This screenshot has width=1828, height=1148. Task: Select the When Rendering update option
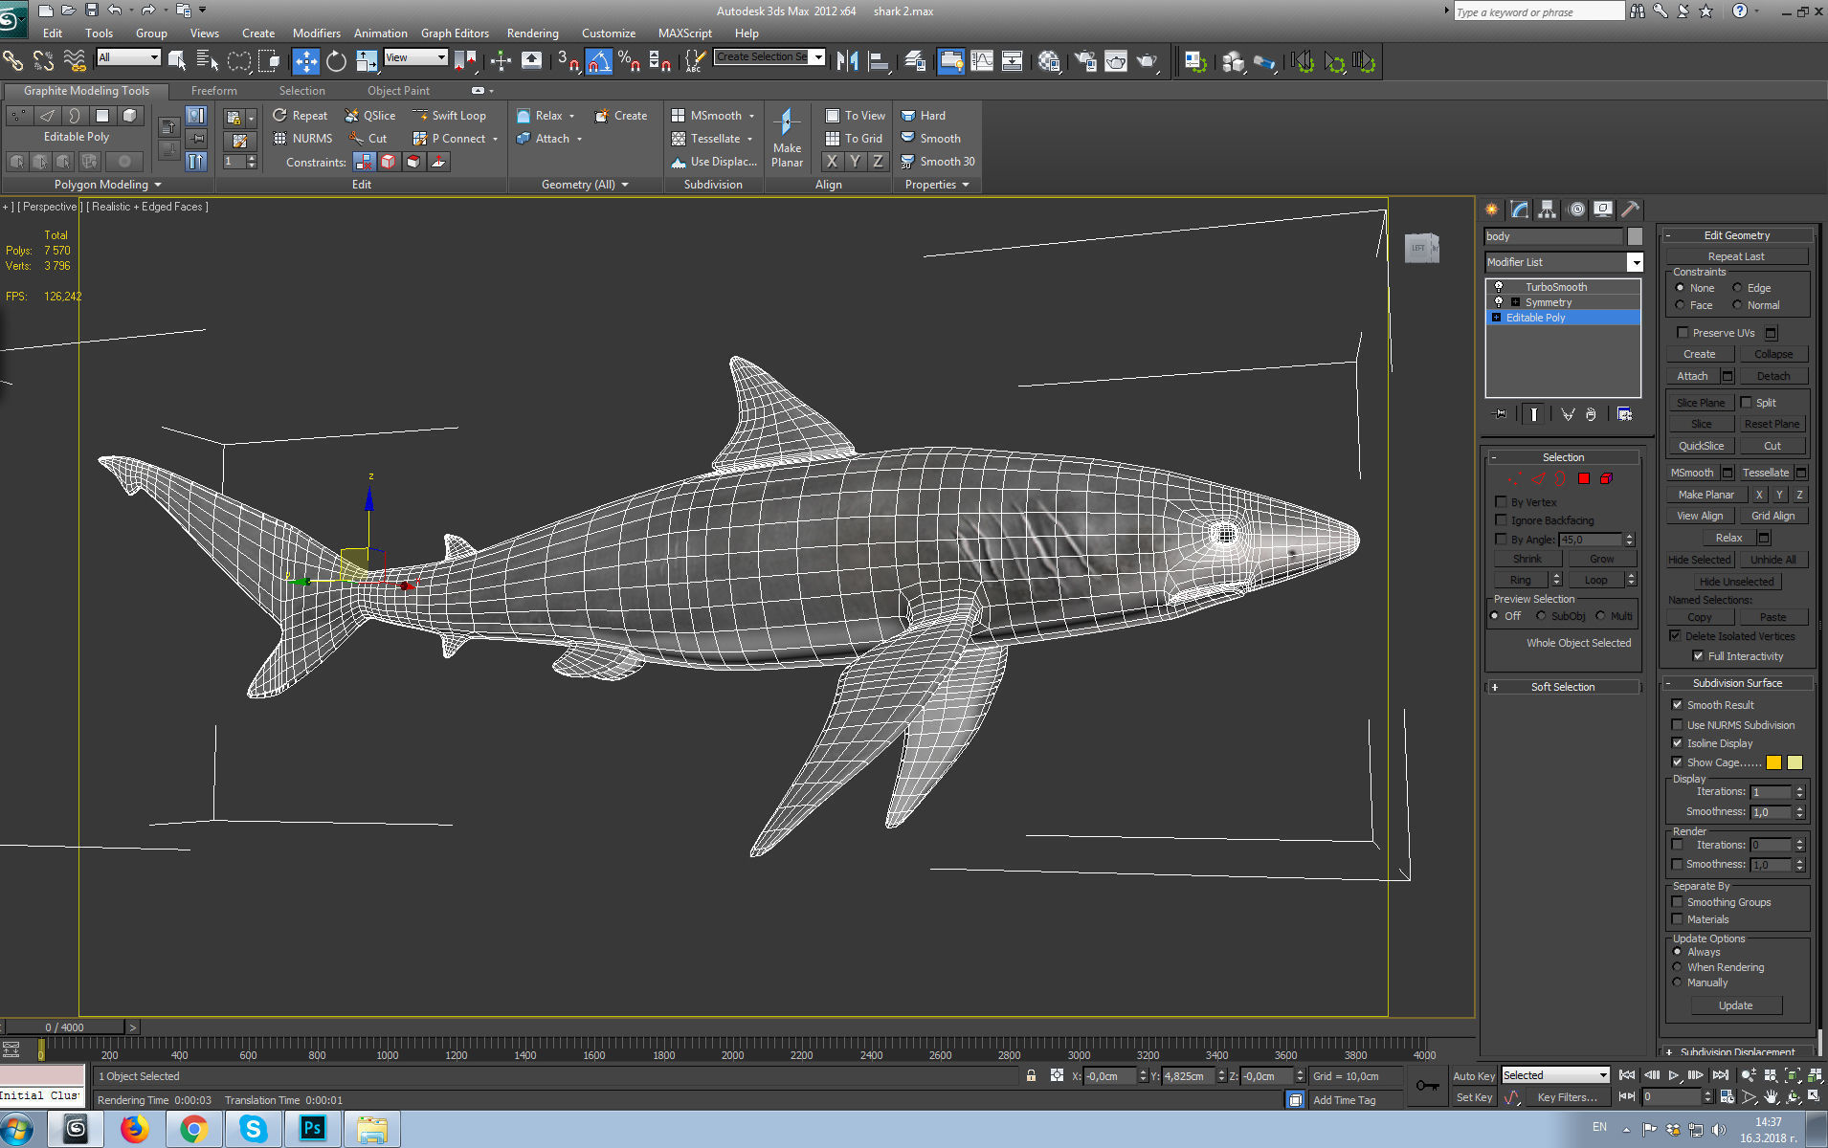1677,967
